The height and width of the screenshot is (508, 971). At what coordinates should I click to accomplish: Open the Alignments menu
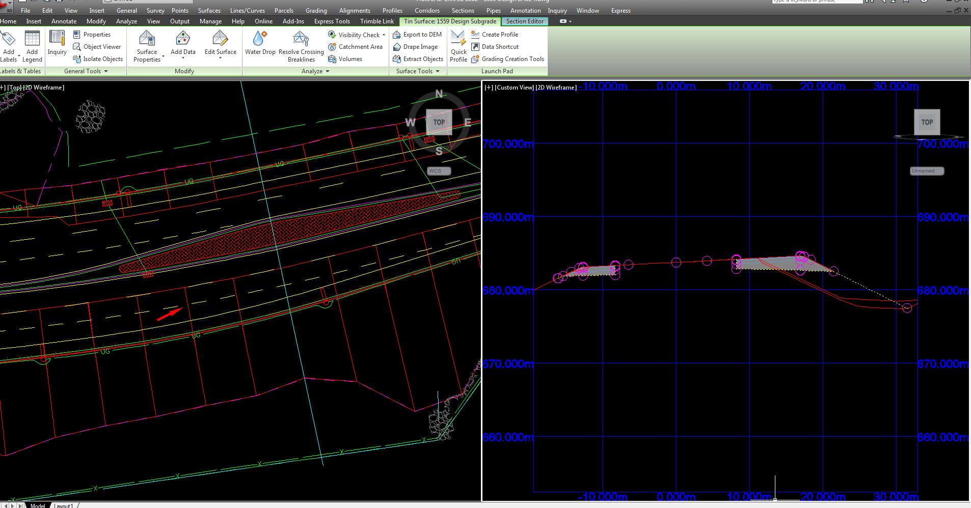tap(355, 11)
